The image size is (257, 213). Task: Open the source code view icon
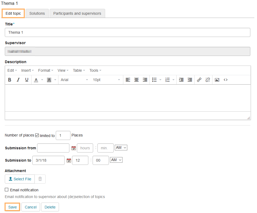point(226,80)
